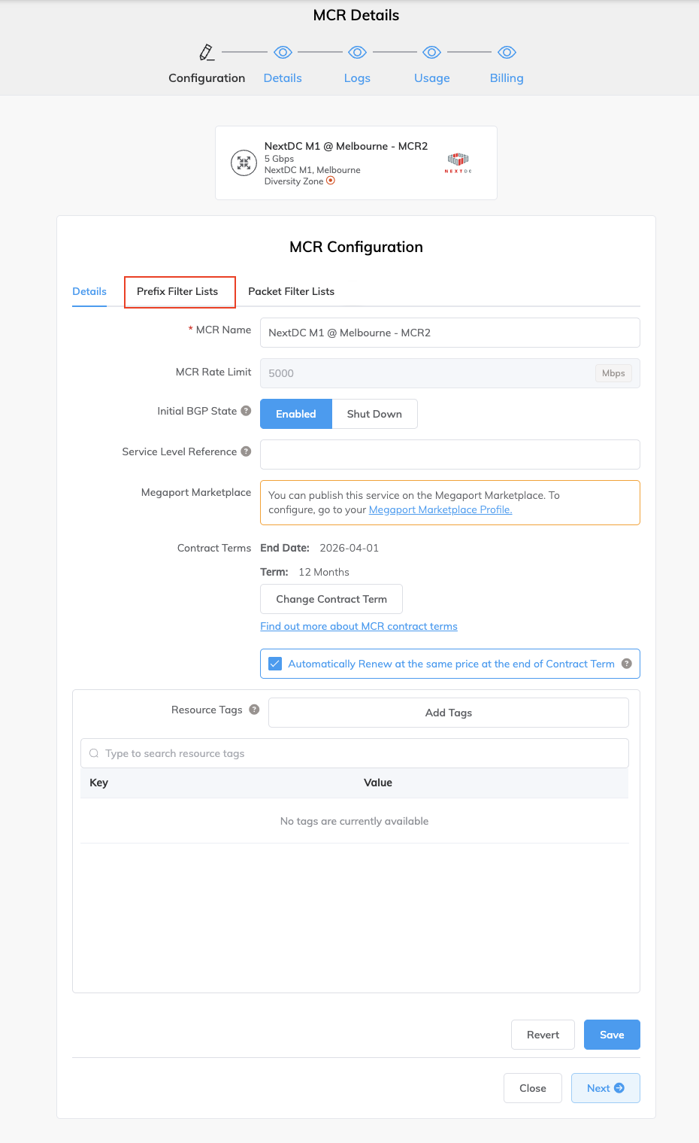
Task: Open the Details step eye icon
Action: point(283,52)
